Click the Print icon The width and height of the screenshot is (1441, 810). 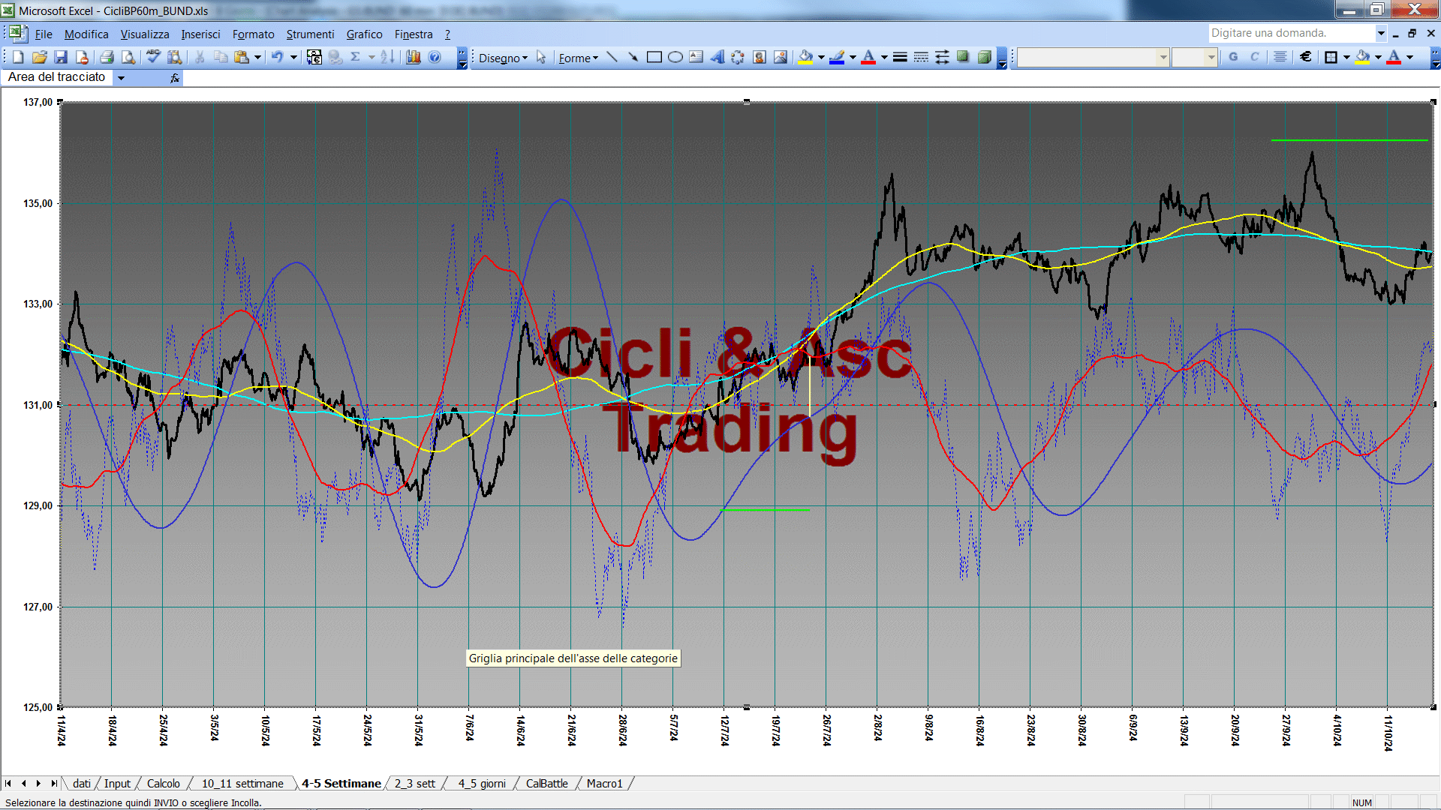pyautogui.click(x=107, y=57)
